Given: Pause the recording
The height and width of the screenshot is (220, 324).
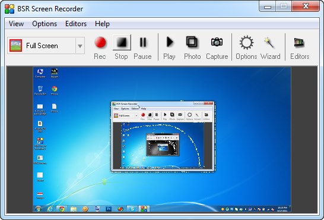Looking at the screenshot, I should pyautogui.click(x=142, y=48).
